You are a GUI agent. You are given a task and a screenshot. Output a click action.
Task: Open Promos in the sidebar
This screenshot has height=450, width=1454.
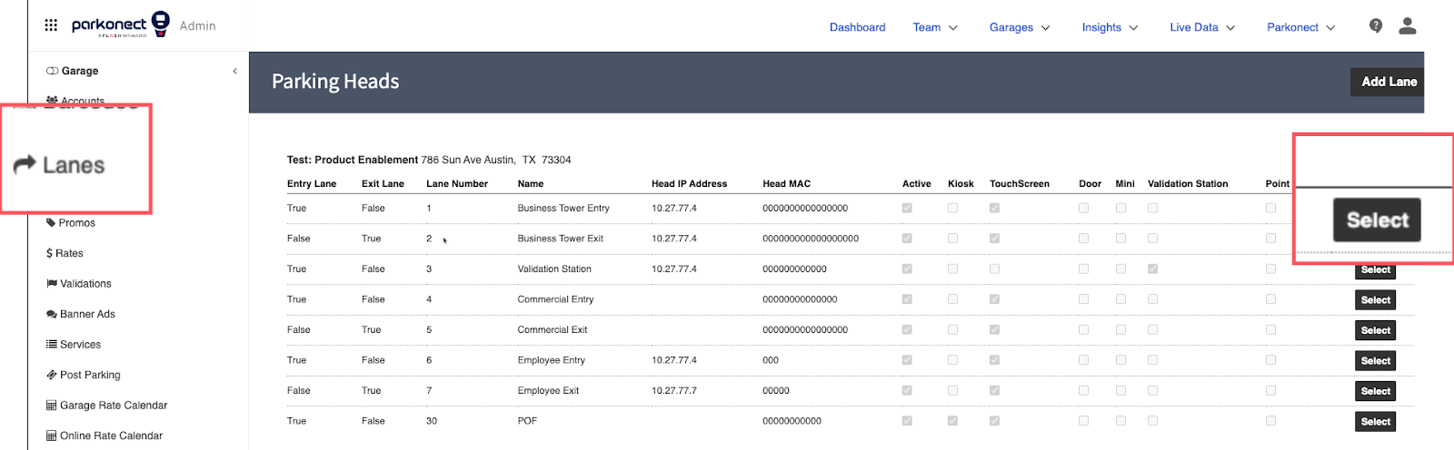pos(77,223)
